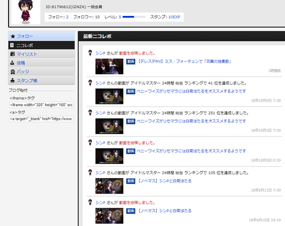This screenshot has width=285, height=226.
Task: Open the 【デレステMV】ミス・フォーチュン video link
Action: (184, 62)
